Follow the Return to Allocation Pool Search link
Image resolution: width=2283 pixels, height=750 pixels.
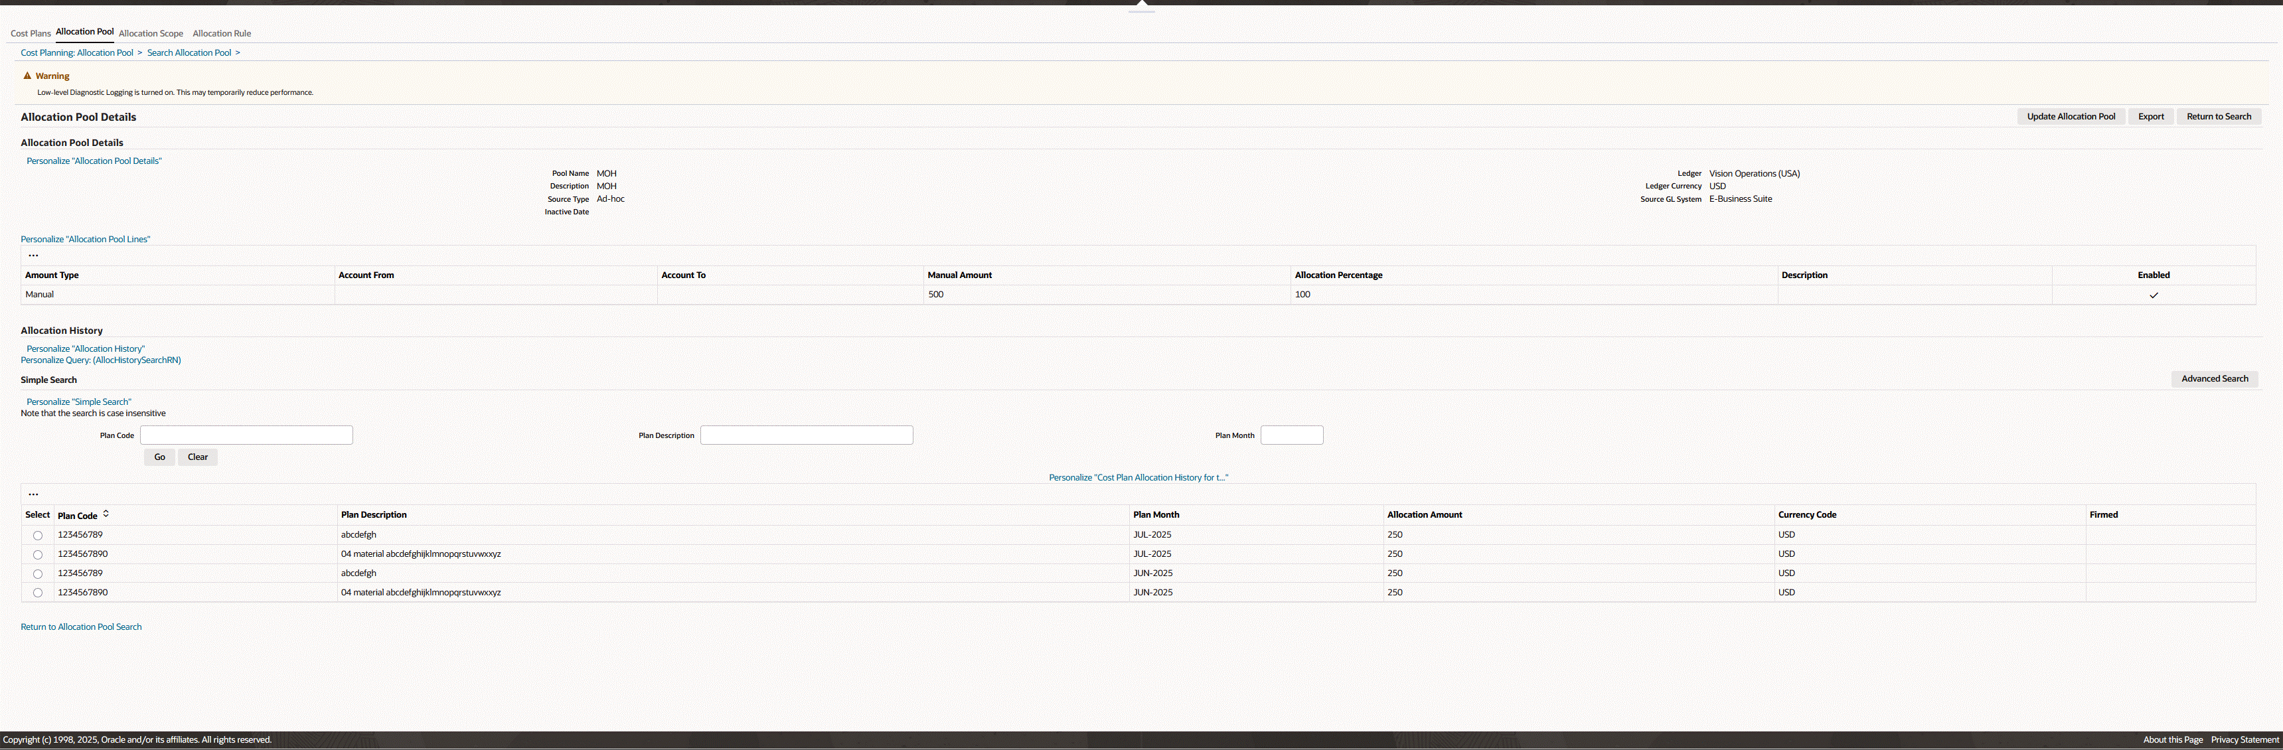point(80,627)
